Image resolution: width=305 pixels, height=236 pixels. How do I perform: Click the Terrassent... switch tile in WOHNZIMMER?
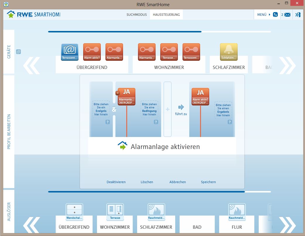(x=191, y=52)
